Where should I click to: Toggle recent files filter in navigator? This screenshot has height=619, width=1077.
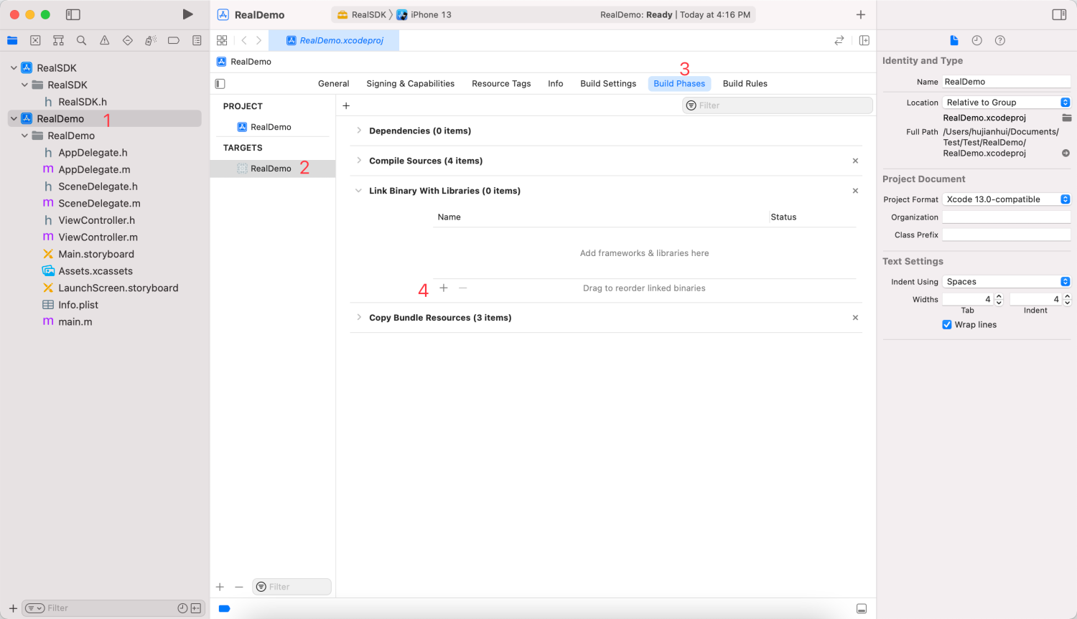click(182, 608)
